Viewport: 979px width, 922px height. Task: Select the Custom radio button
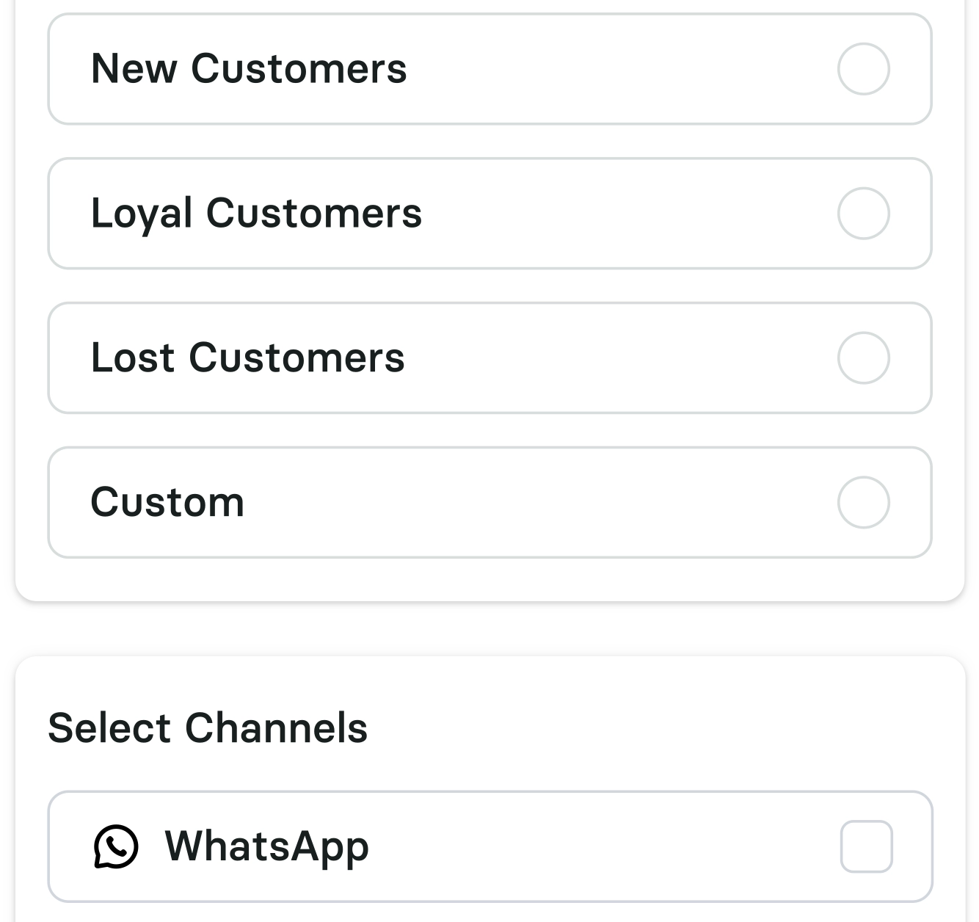(x=863, y=503)
